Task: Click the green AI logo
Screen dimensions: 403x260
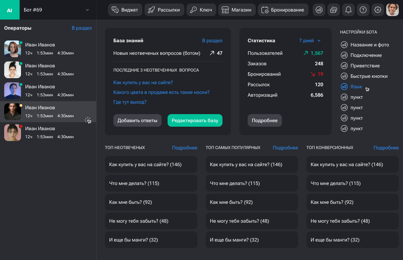Action: click(9, 10)
